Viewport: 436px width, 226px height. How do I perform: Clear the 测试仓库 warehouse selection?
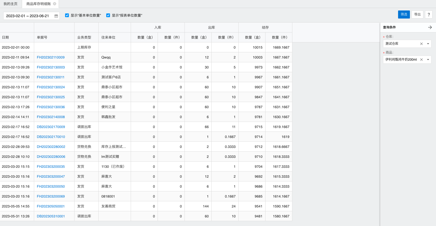pyautogui.click(x=421, y=44)
